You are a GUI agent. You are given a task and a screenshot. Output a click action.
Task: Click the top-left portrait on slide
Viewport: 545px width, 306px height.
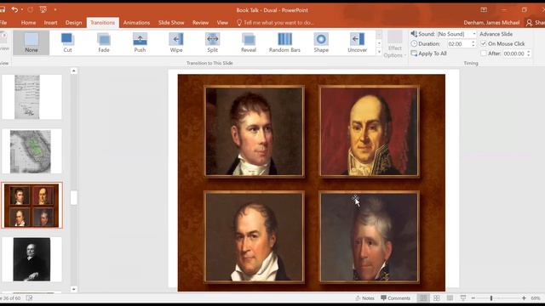(x=255, y=132)
